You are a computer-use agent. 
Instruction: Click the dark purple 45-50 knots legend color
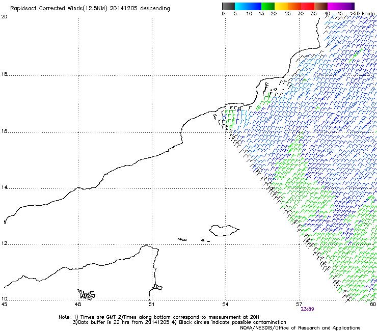(347, 6)
